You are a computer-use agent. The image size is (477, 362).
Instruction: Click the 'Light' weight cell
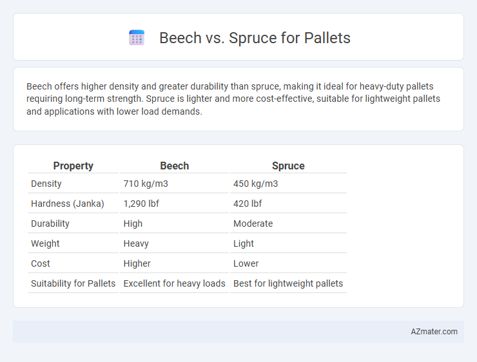coord(244,243)
